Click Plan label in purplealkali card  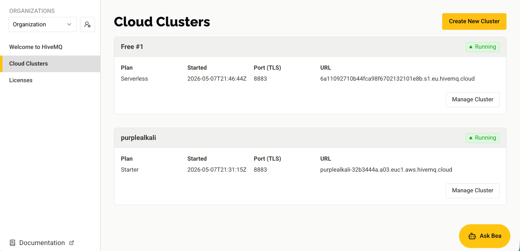click(x=127, y=159)
